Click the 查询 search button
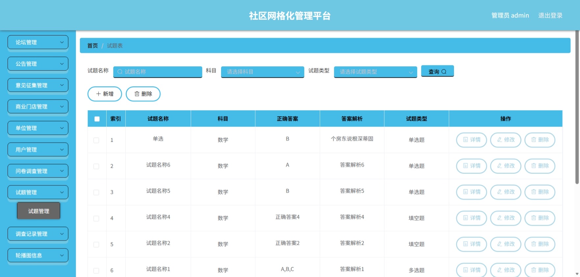 tap(438, 71)
